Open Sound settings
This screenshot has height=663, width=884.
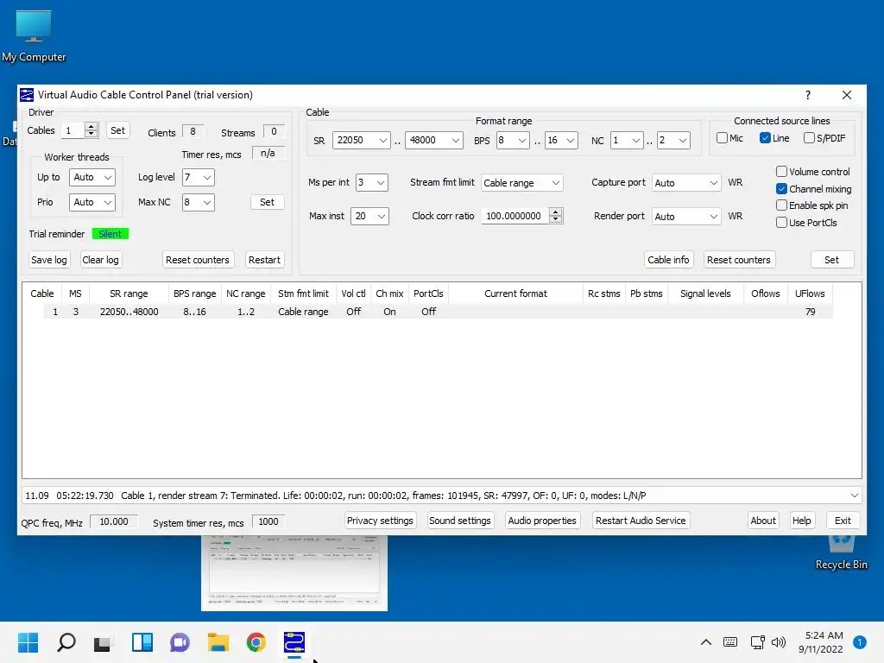click(x=459, y=521)
